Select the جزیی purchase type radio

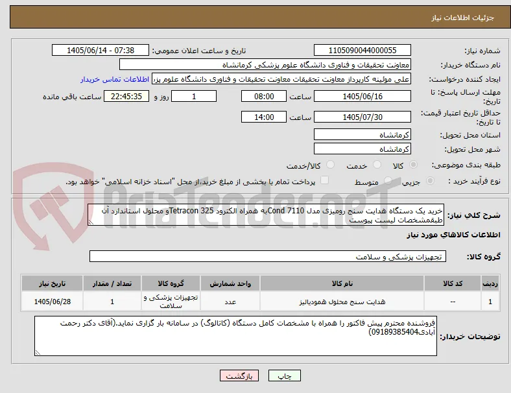430,181
